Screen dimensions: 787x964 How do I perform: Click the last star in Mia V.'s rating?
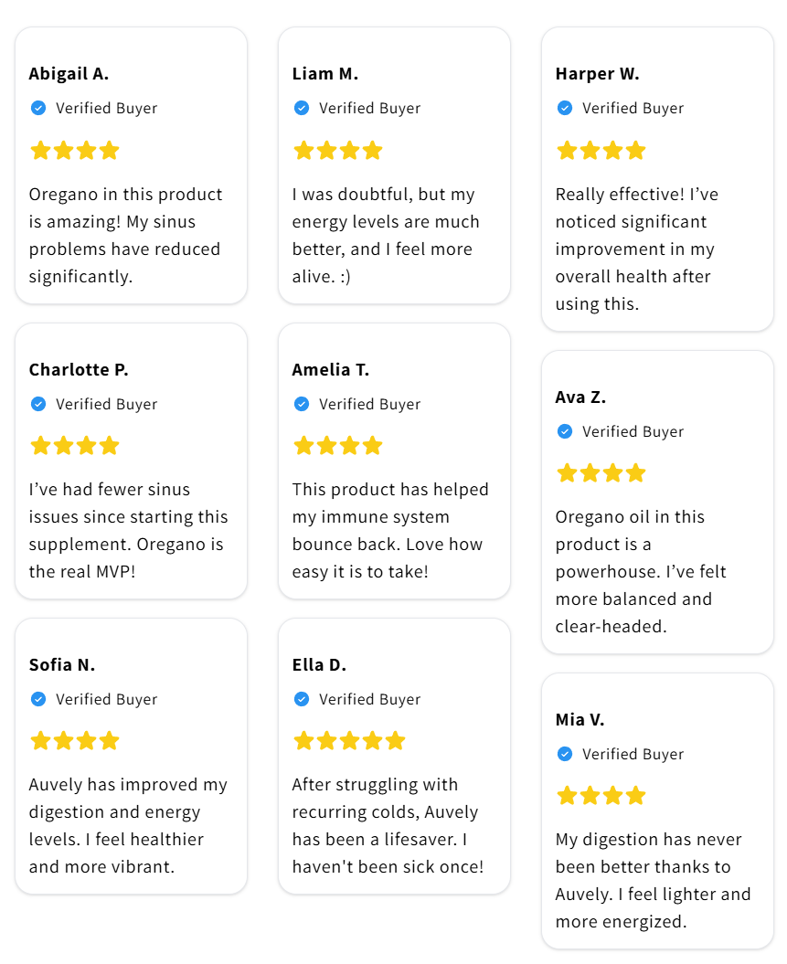pos(635,795)
